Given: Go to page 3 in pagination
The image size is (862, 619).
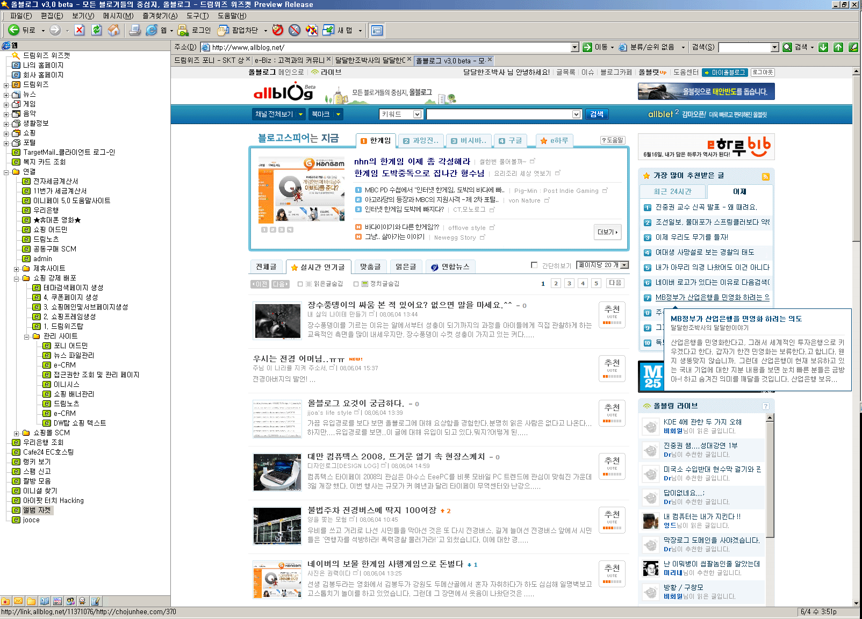Looking at the screenshot, I should (569, 283).
